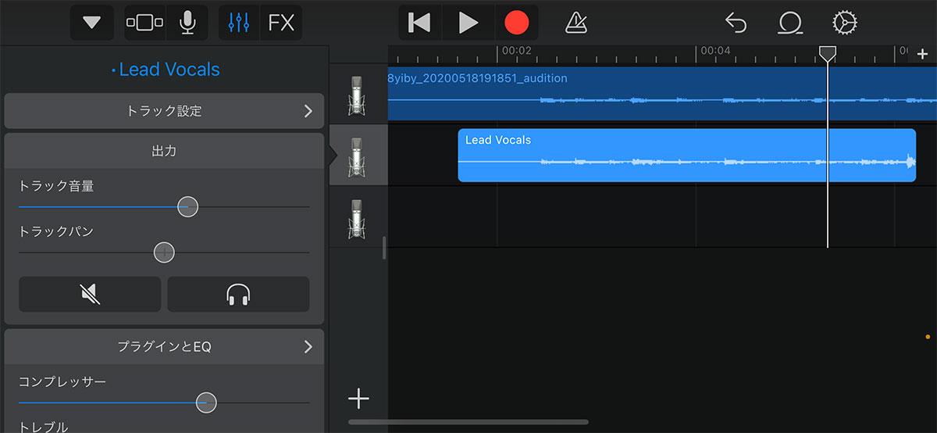
Task: Toggle the metronome
Action: 576,23
